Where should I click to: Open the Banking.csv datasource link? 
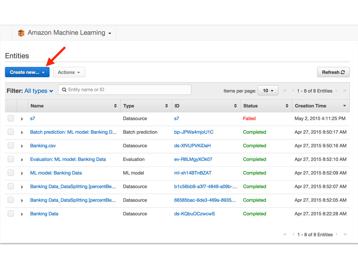pyautogui.click(x=43, y=146)
